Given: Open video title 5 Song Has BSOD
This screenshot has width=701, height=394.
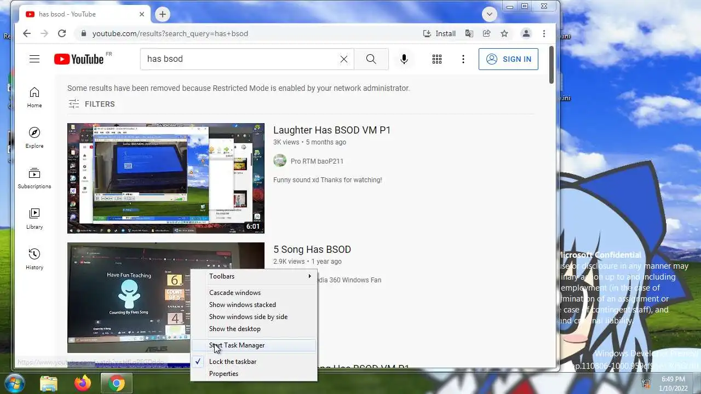Looking at the screenshot, I should [312, 250].
